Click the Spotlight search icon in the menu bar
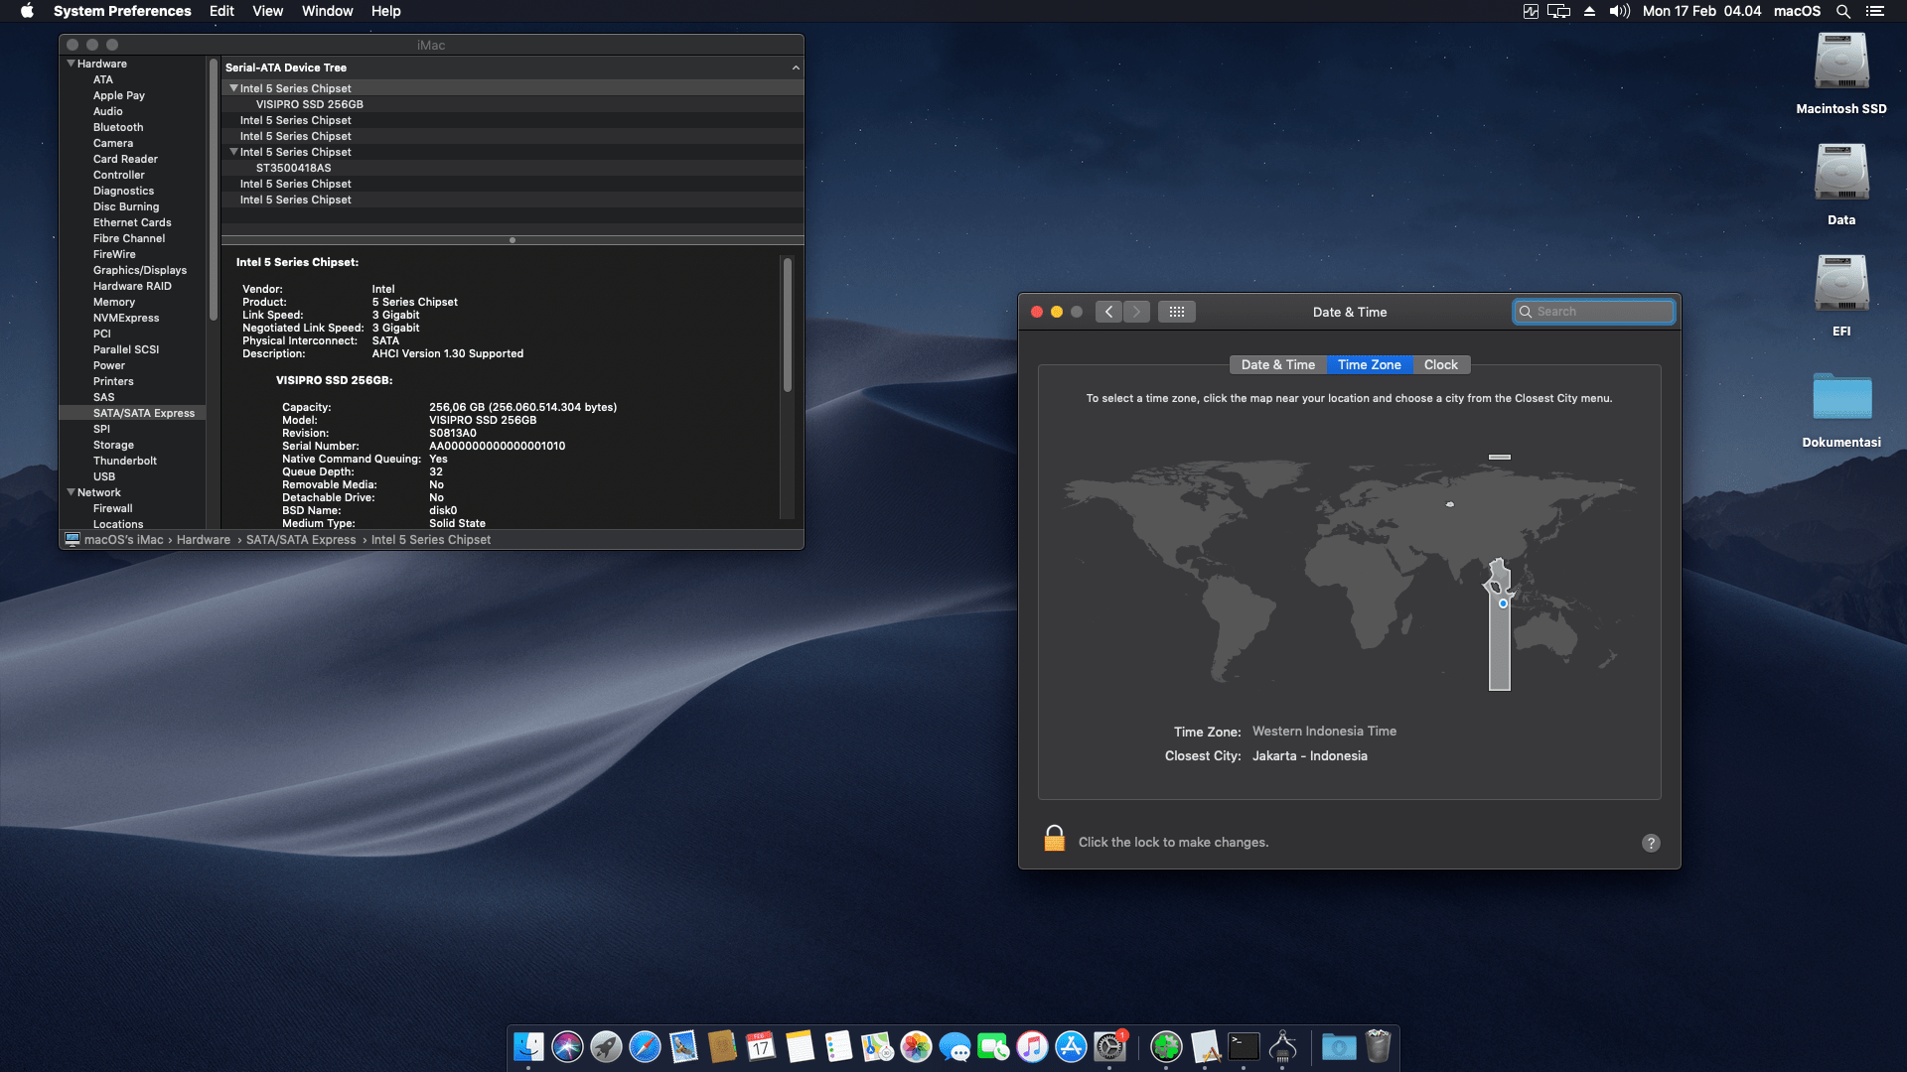1907x1072 pixels. coord(1842,11)
